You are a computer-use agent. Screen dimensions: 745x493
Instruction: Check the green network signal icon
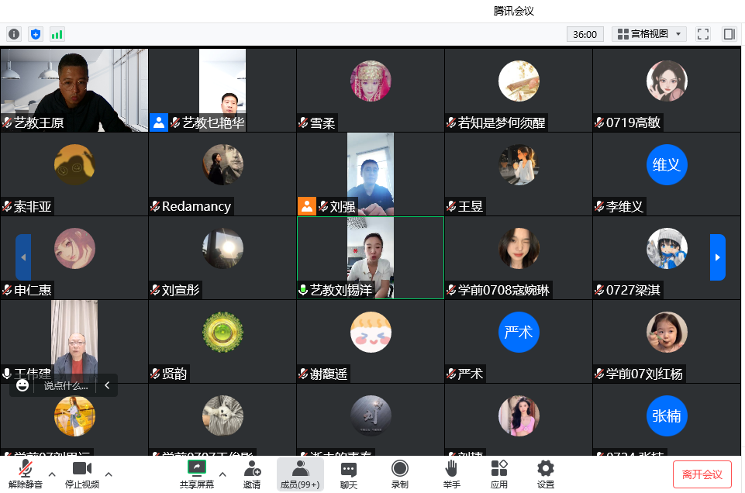click(57, 34)
